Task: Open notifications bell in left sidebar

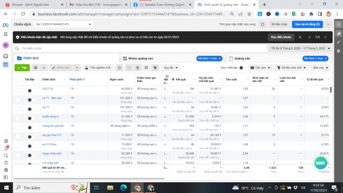Action: [x=6, y=148]
